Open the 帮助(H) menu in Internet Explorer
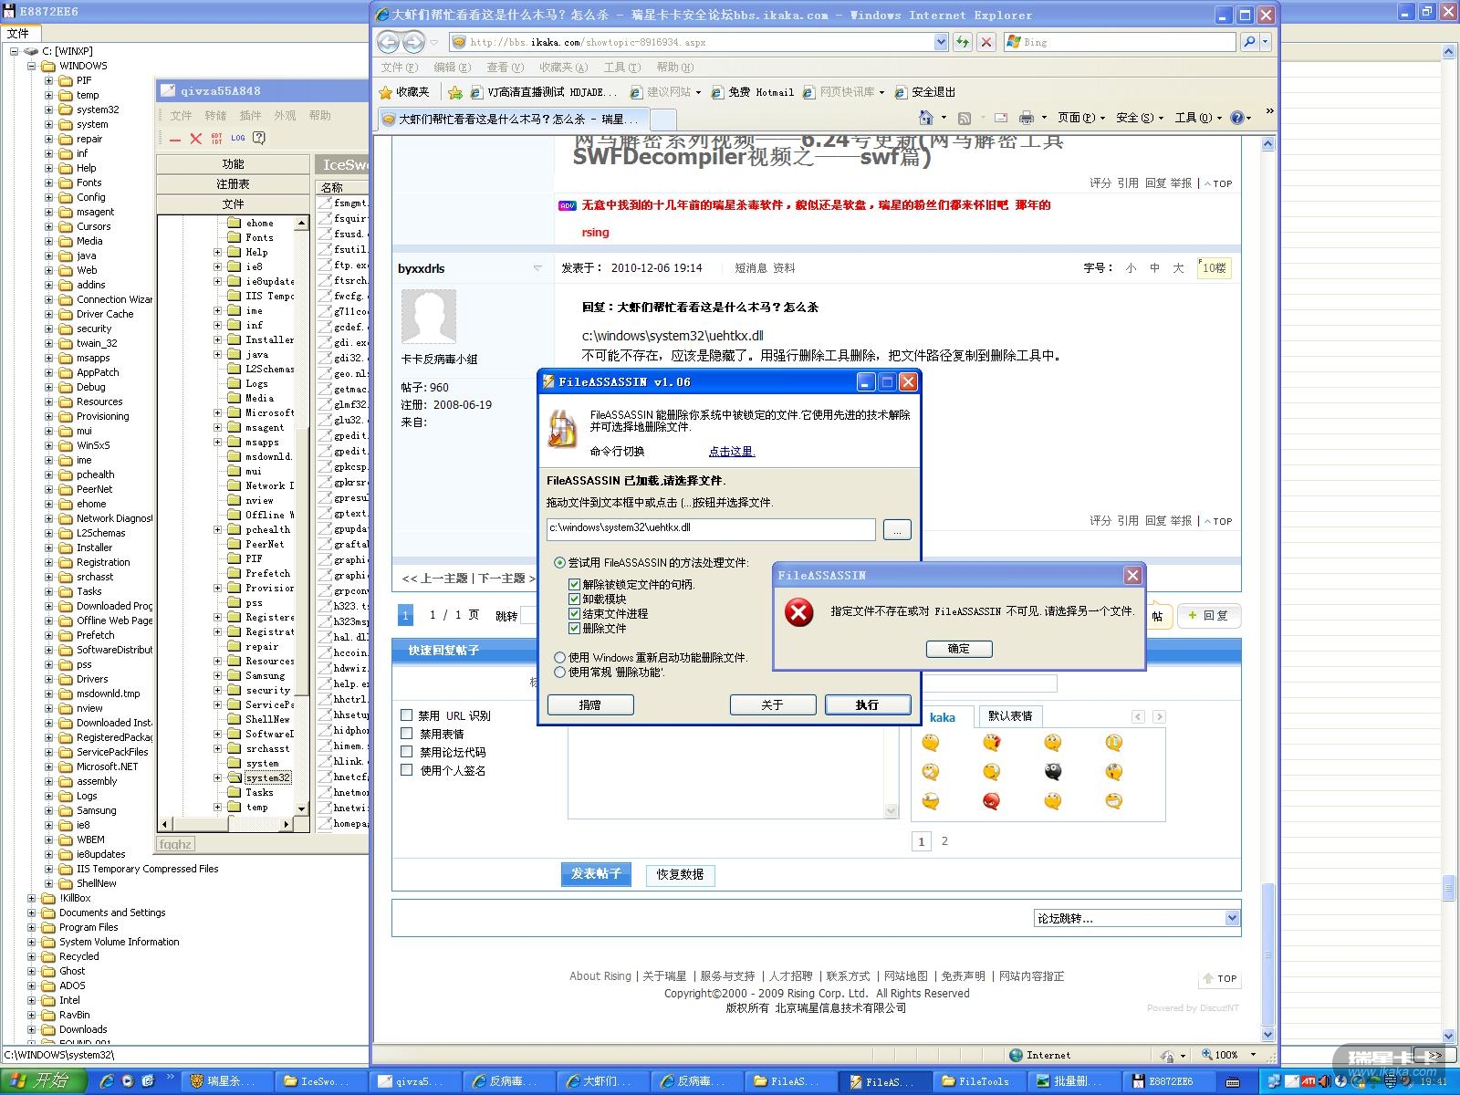Viewport: 1460px width, 1095px height. pos(674,68)
